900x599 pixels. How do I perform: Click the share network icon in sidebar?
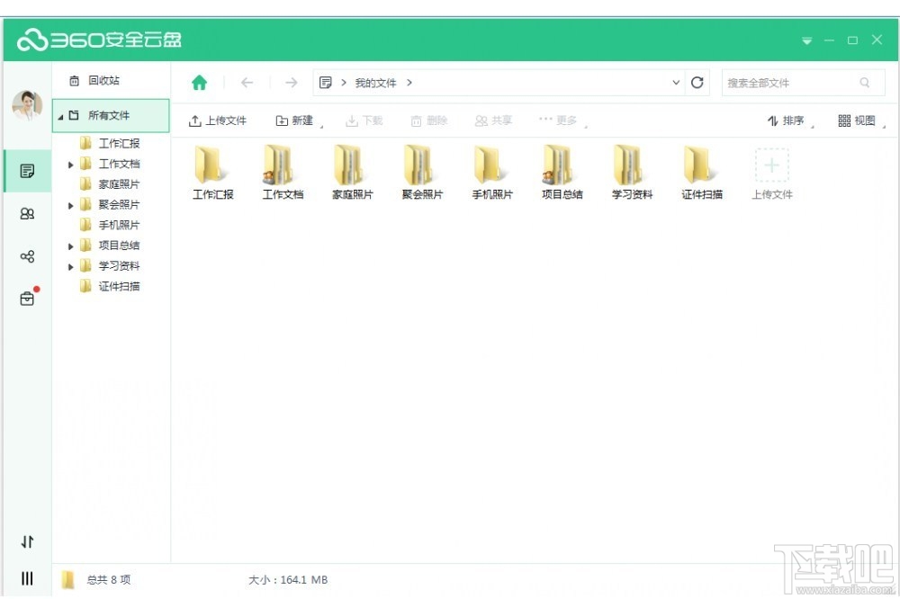(x=26, y=256)
